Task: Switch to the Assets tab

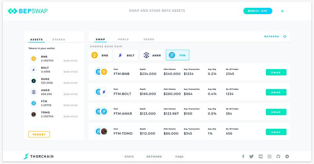Action: [37, 40]
